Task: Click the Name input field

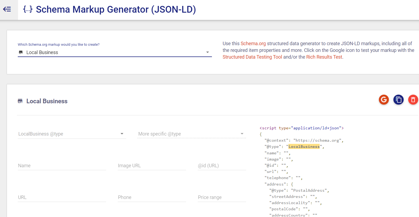Action: [x=62, y=166]
